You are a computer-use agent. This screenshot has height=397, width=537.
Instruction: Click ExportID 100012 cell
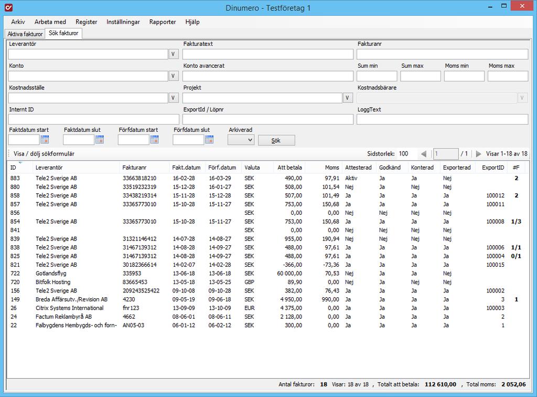[x=495, y=195]
